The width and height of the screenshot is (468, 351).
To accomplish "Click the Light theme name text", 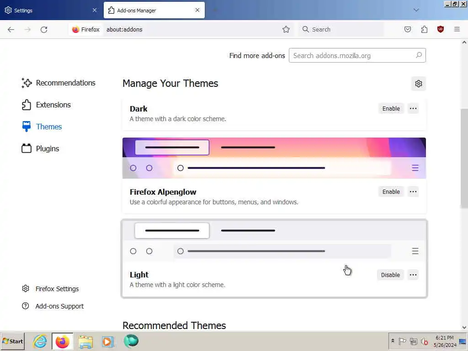I will click(139, 275).
